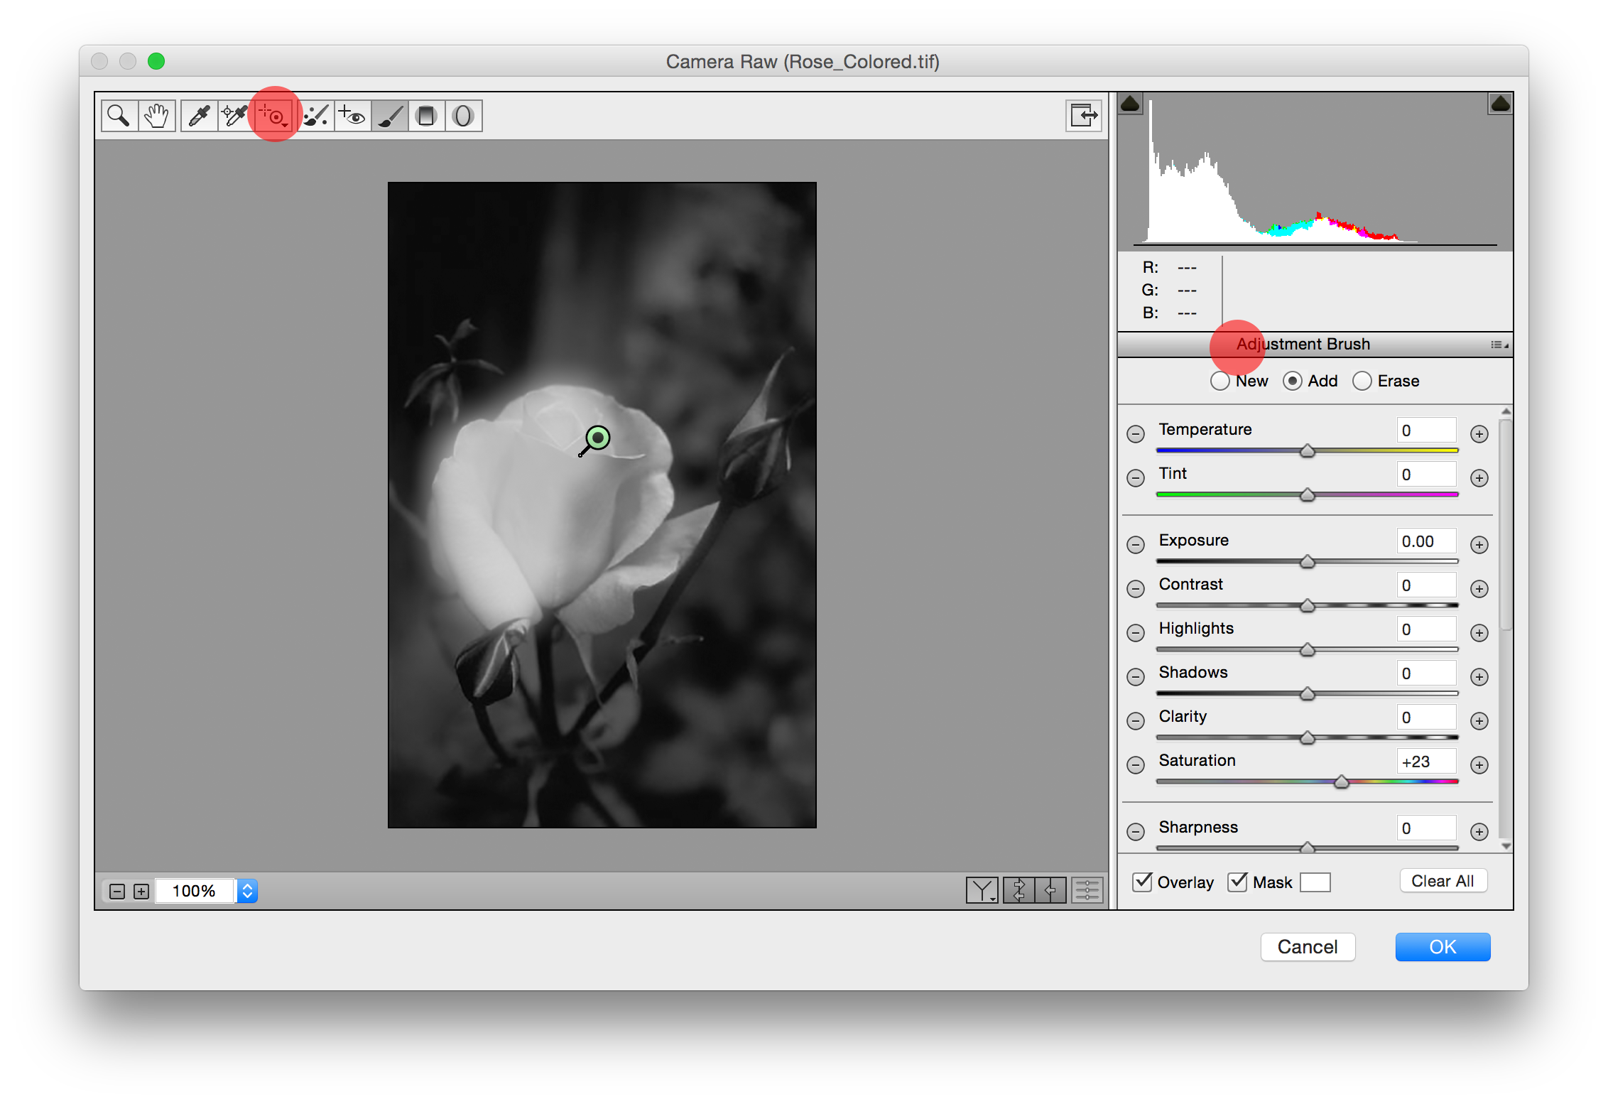
Task: Select the Targeted Adjustment tool
Action: 273,116
